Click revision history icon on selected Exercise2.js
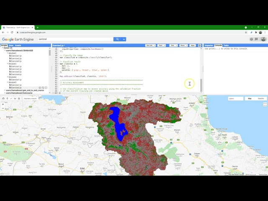Screen dimensions: 268x201 click(40, 88)
